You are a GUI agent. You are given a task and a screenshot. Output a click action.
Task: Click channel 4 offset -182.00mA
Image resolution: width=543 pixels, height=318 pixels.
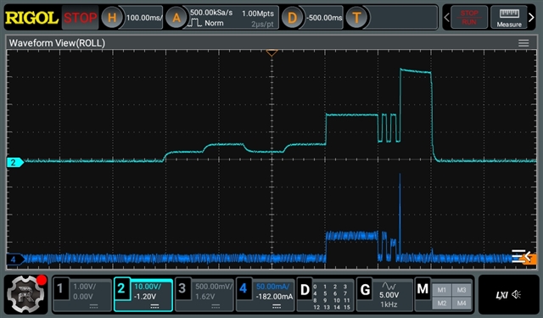(x=274, y=297)
